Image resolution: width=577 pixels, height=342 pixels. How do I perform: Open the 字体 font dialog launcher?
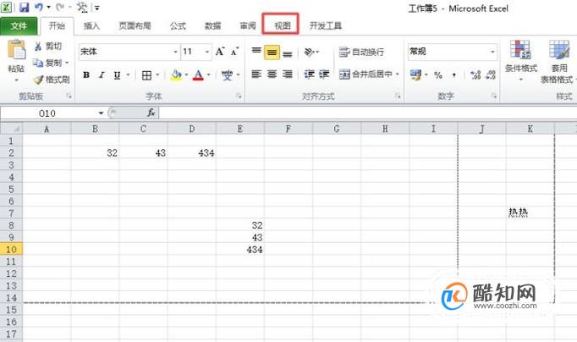point(239,97)
